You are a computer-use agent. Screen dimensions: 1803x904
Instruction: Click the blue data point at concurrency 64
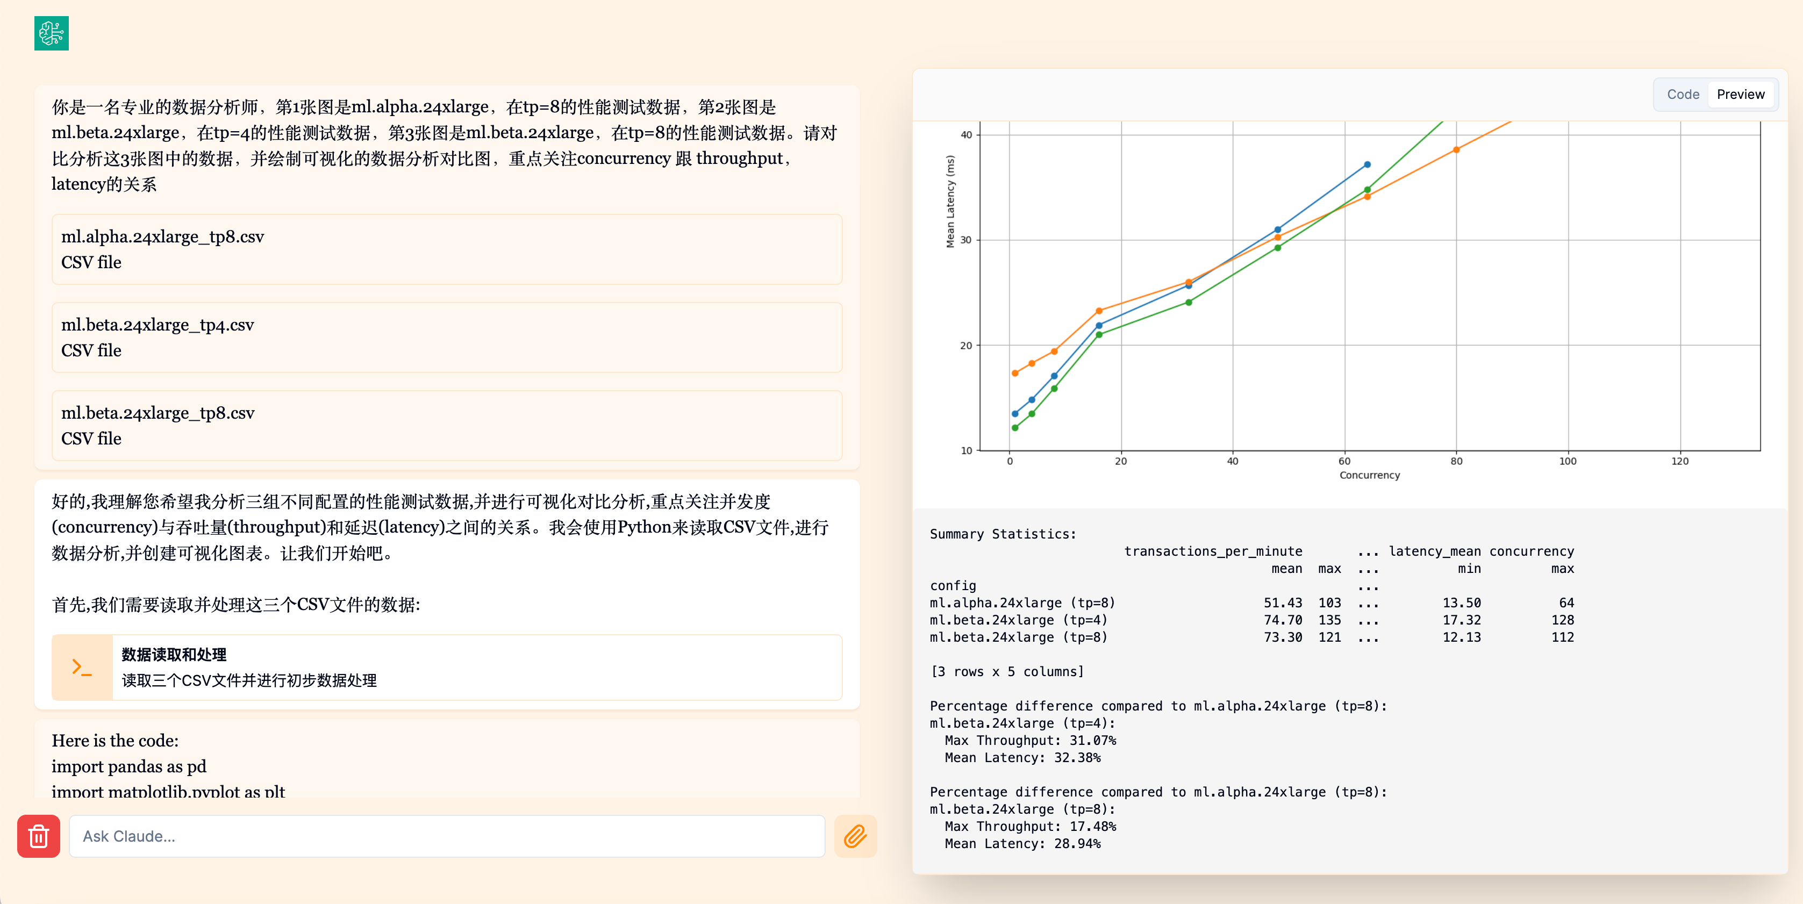(x=1367, y=164)
